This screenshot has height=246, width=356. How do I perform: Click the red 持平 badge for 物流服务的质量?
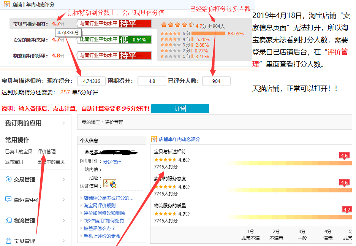[x=135, y=56]
